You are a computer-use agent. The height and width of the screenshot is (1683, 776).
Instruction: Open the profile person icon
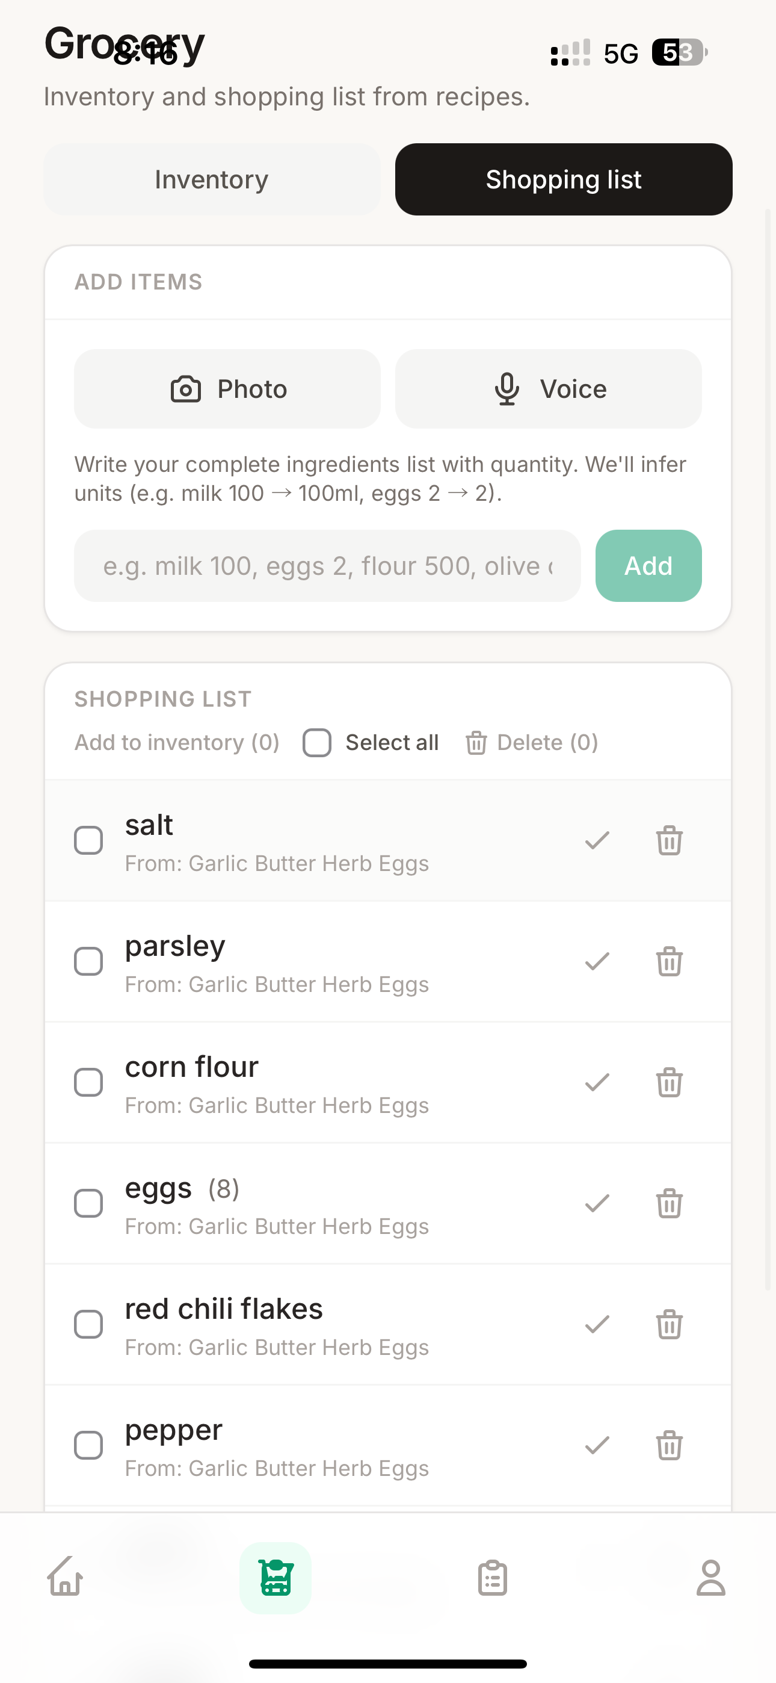tap(710, 1578)
